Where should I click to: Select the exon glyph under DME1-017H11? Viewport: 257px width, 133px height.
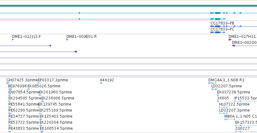[x=230, y=40]
